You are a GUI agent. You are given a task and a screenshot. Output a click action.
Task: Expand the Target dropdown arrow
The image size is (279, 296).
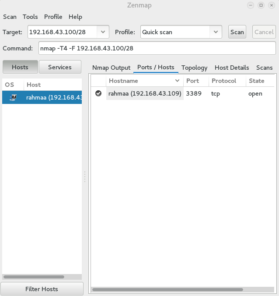103,32
